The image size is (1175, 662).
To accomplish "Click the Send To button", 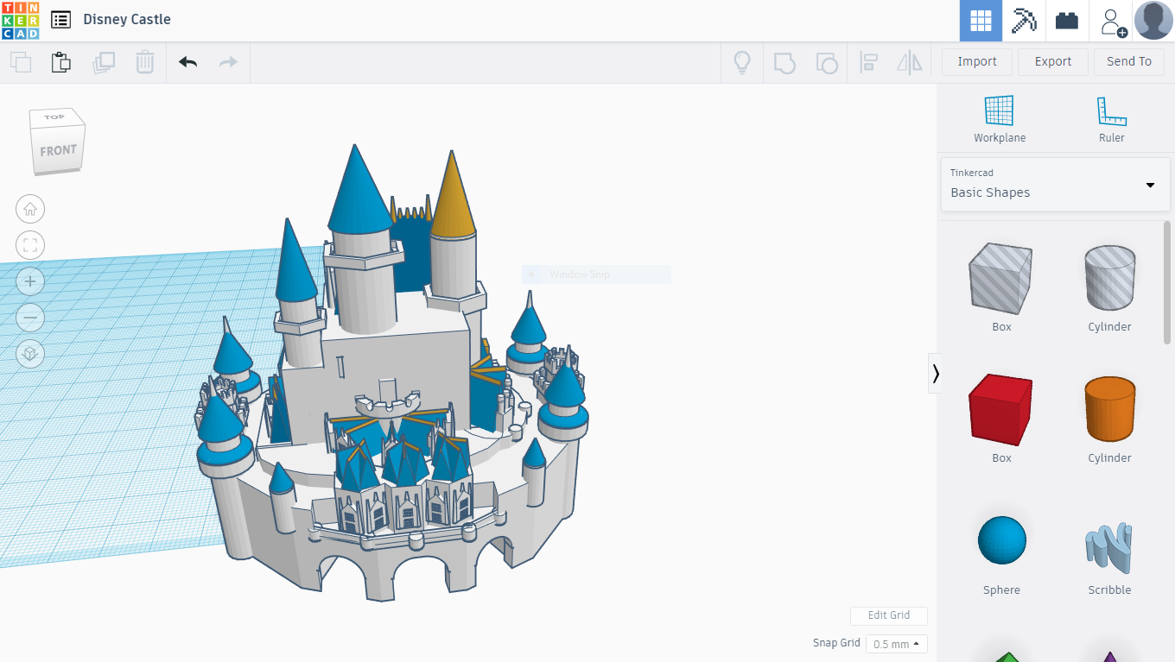I will click(x=1129, y=61).
